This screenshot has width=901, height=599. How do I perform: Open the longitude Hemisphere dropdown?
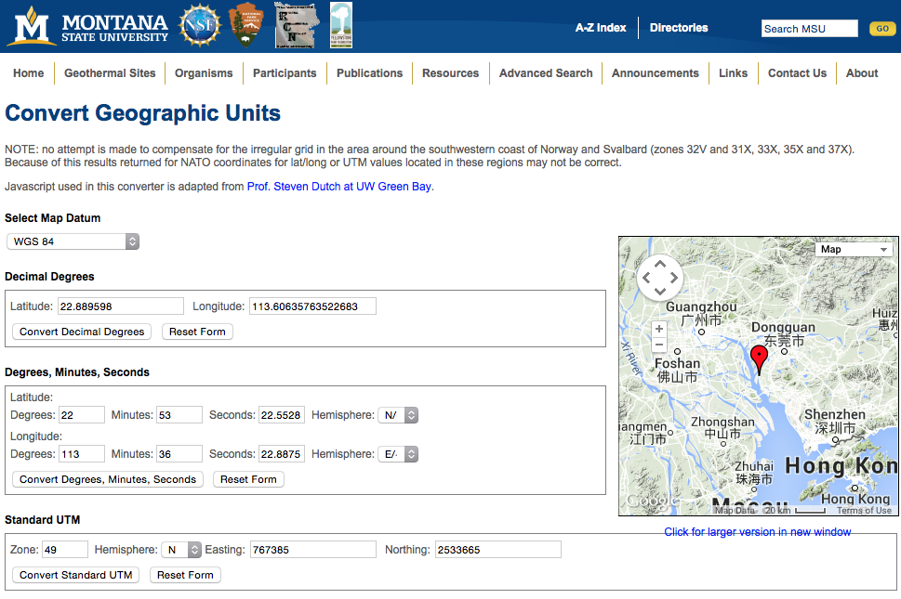(x=398, y=454)
